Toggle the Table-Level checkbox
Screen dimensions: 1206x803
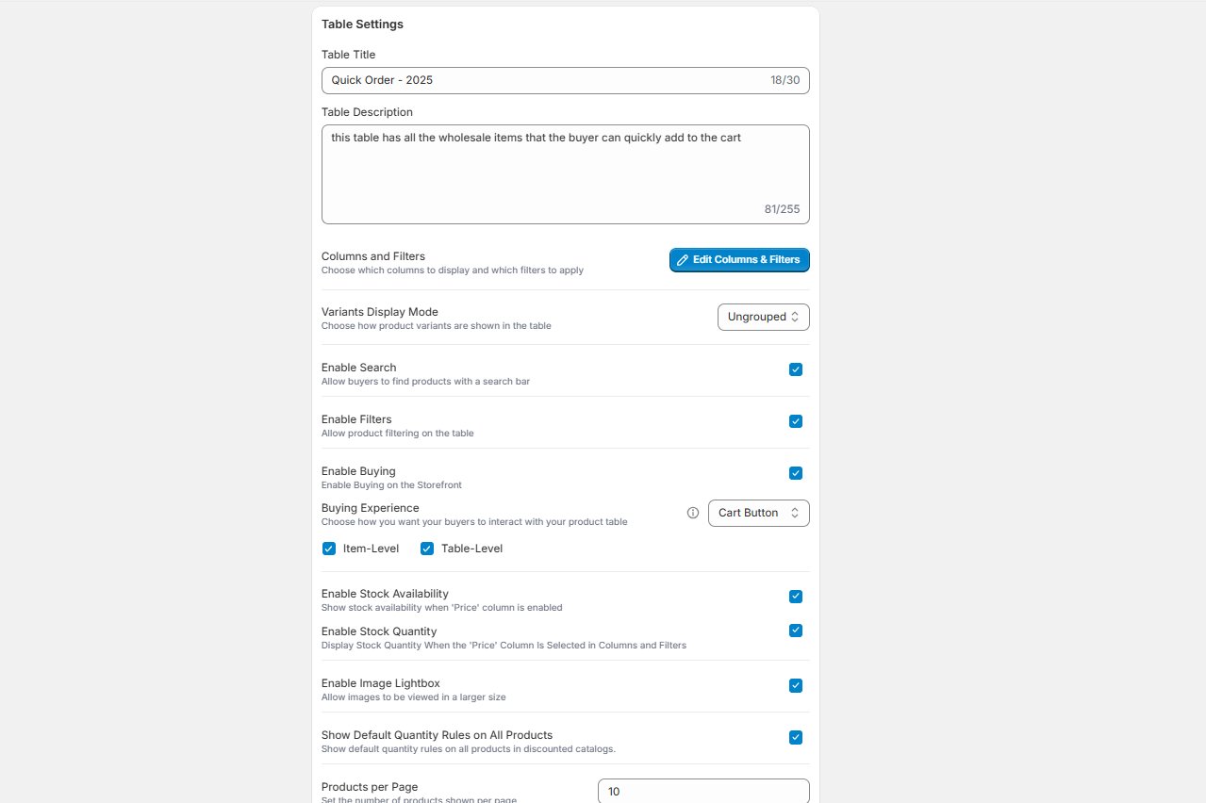click(427, 549)
